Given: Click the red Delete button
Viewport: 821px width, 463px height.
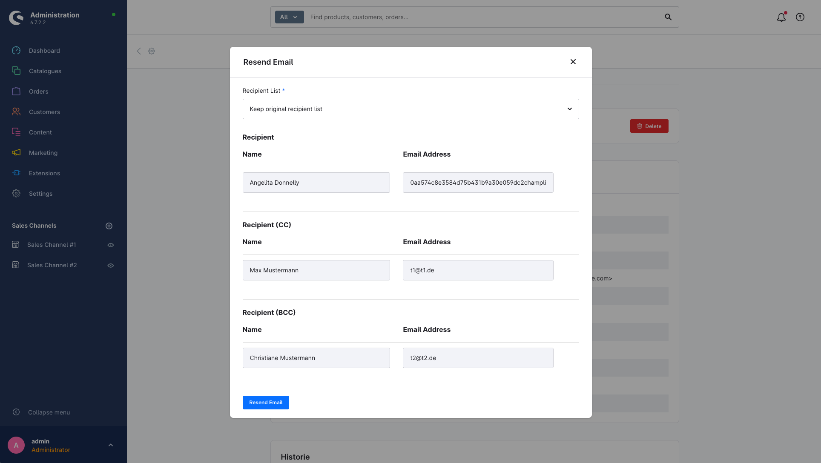Looking at the screenshot, I should point(649,126).
